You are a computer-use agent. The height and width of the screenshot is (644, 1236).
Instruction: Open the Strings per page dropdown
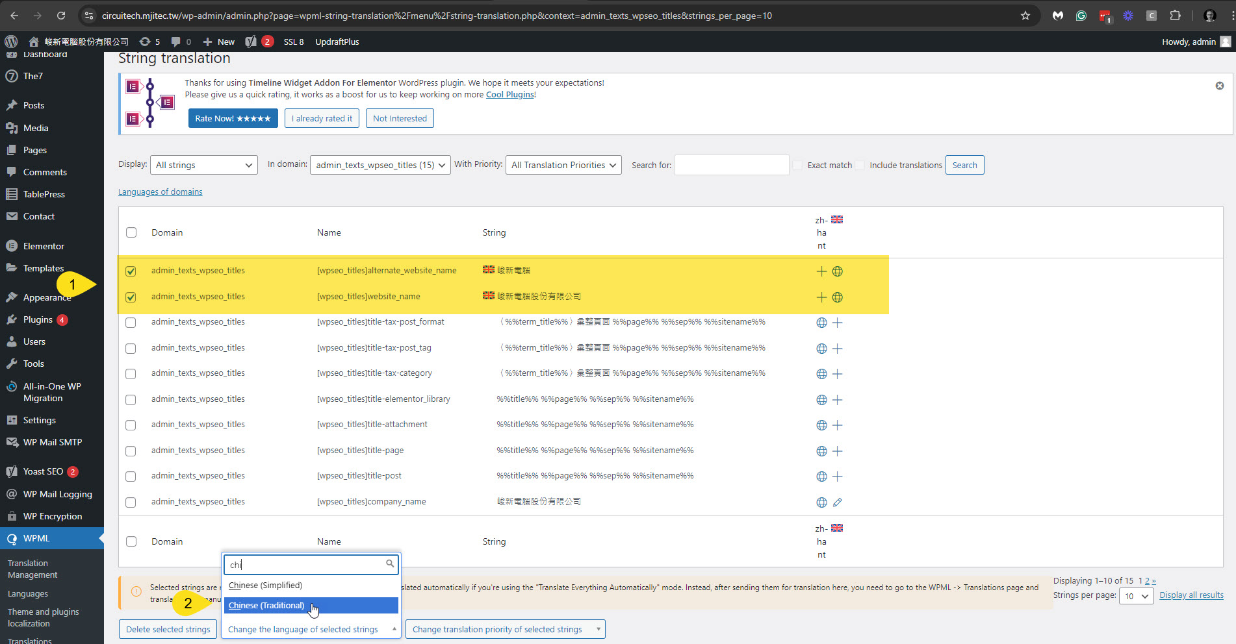click(1137, 596)
